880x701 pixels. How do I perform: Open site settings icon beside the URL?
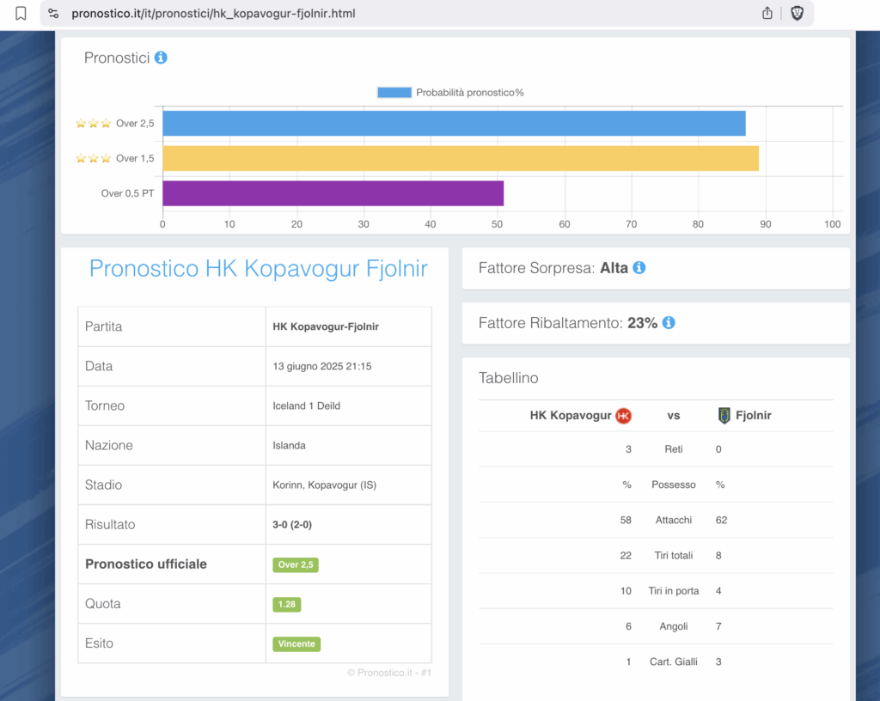coord(53,13)
